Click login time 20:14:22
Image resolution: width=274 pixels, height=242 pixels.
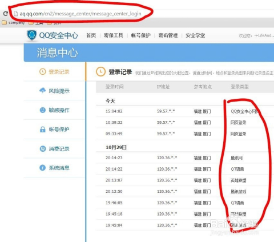[114, 169]
